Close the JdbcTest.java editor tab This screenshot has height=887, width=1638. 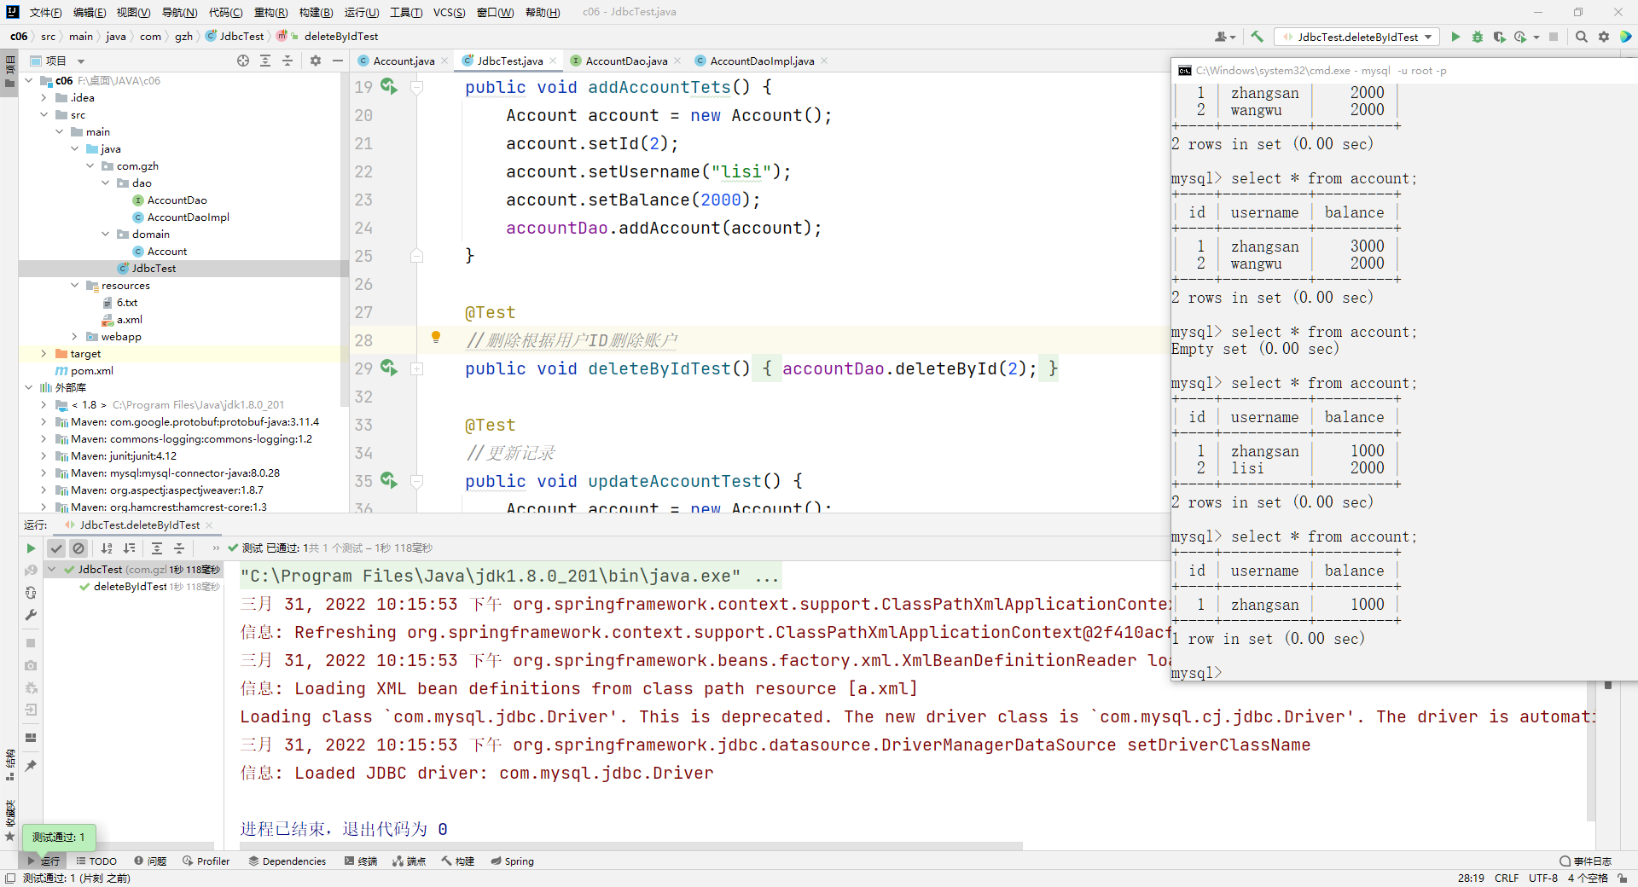553,61
